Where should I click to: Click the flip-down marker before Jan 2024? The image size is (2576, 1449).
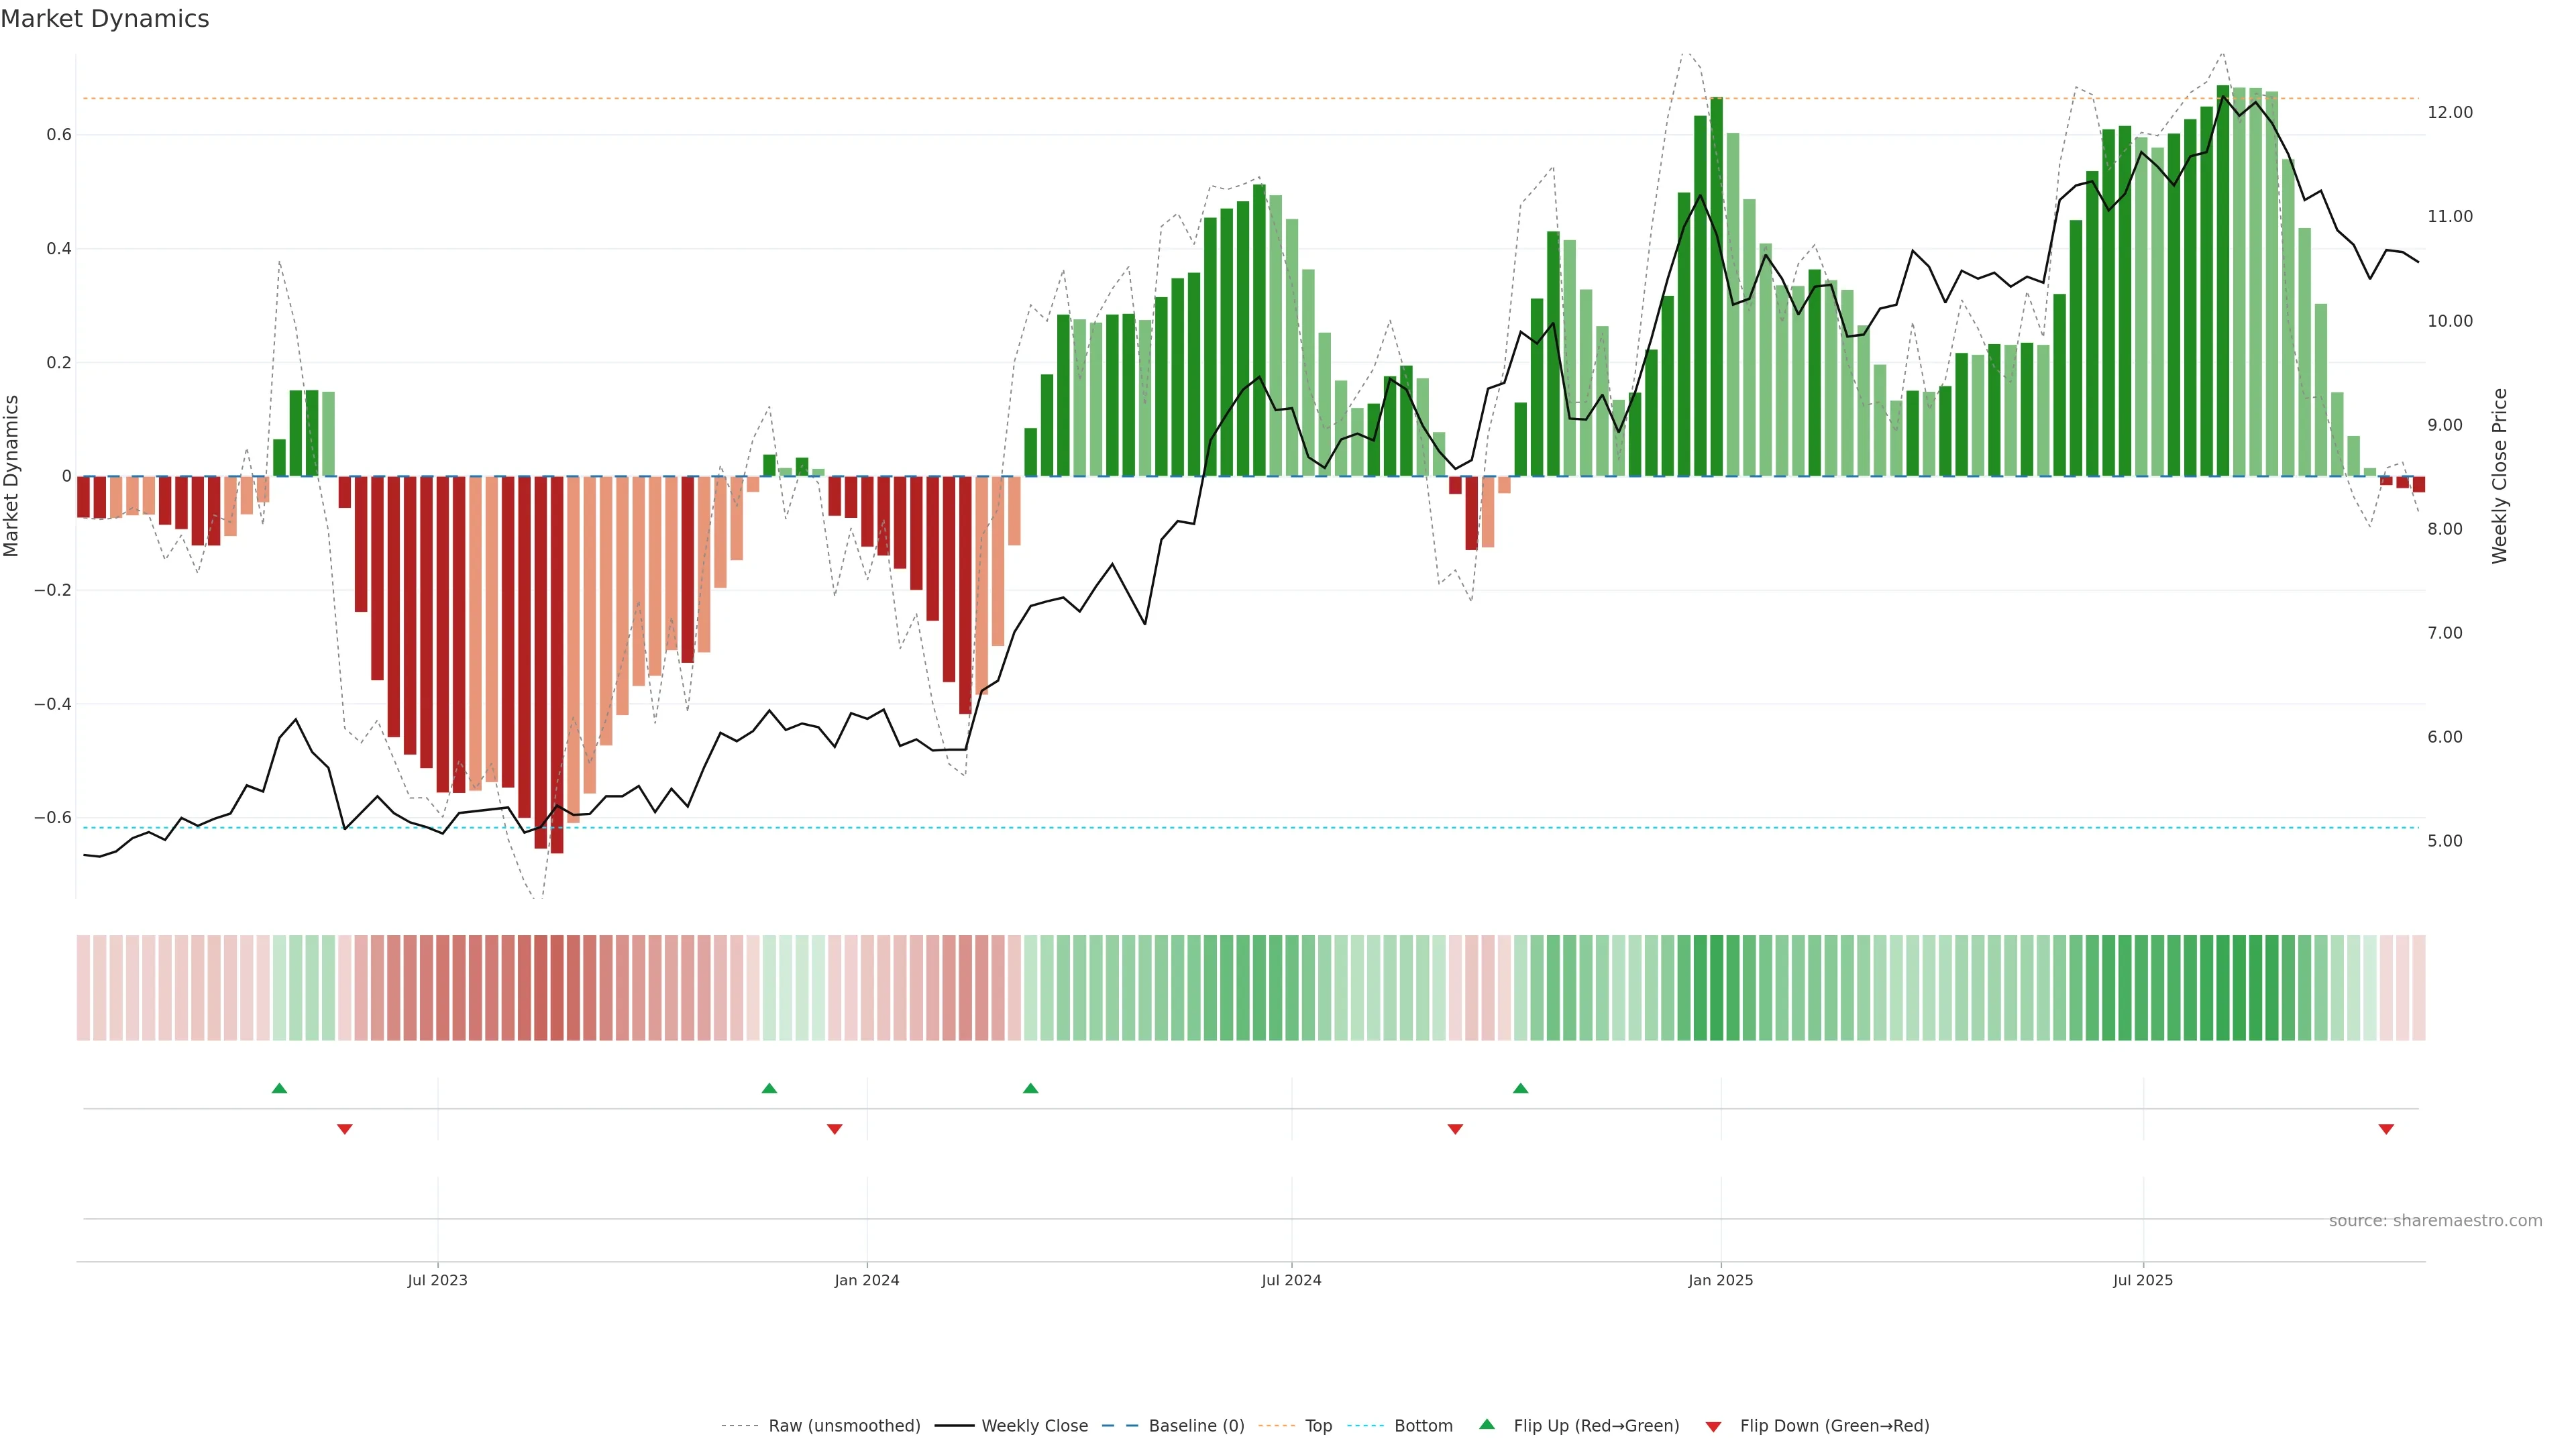(x=834, y=1129)
